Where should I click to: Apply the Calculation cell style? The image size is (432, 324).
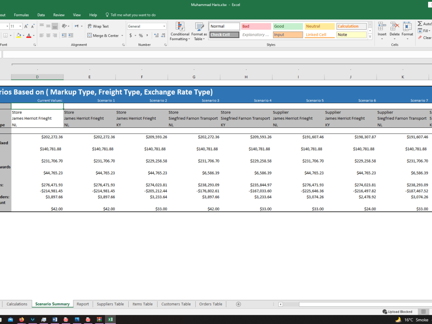pyautogui.click(x=352, y=26)
